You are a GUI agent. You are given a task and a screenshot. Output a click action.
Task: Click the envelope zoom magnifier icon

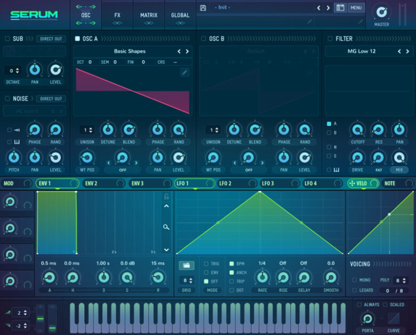(166, 227)
